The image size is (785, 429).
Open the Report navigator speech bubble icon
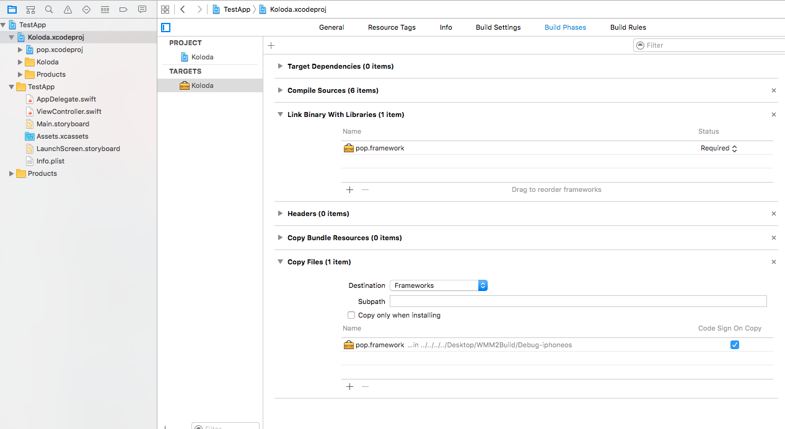142,9
